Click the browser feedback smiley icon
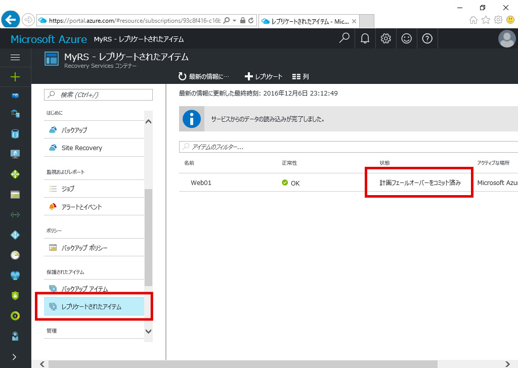518x368 pixels. (x=510, y=20)
